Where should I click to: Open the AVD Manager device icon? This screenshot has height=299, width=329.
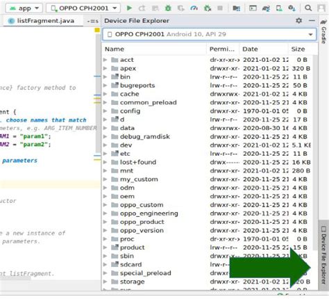tap(279, 8)
